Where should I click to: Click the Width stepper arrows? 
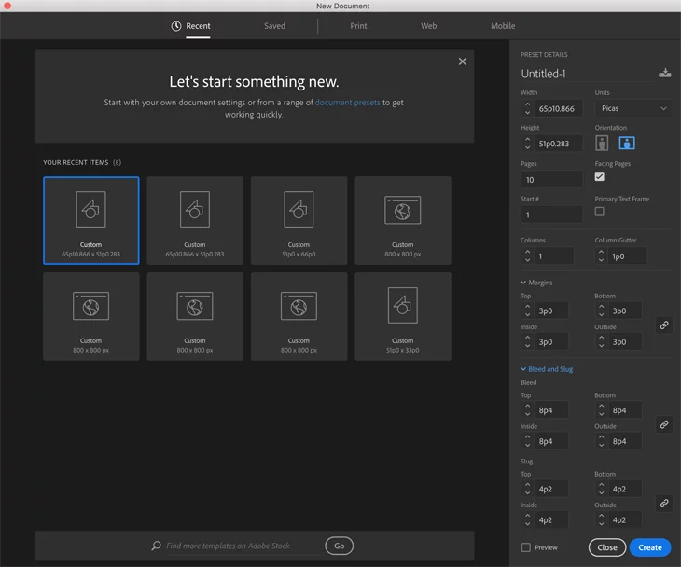527,108
